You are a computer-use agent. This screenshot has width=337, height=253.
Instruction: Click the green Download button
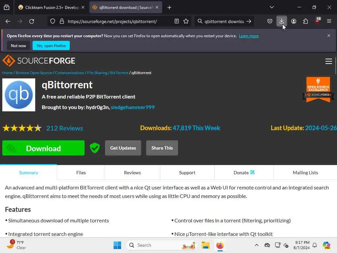tap(43, 148)
